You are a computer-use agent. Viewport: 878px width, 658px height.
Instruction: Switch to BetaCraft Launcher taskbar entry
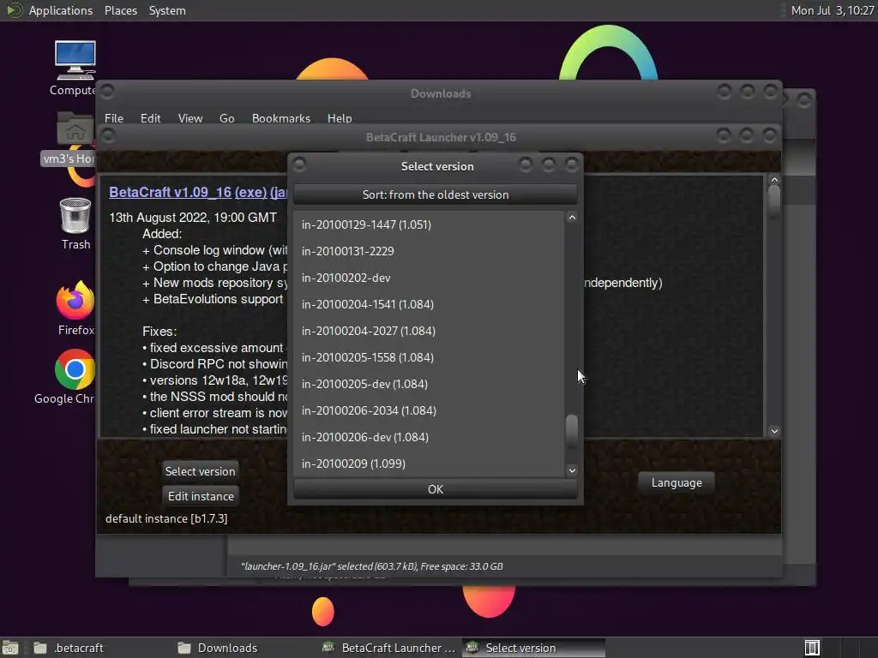click(389, 648)
